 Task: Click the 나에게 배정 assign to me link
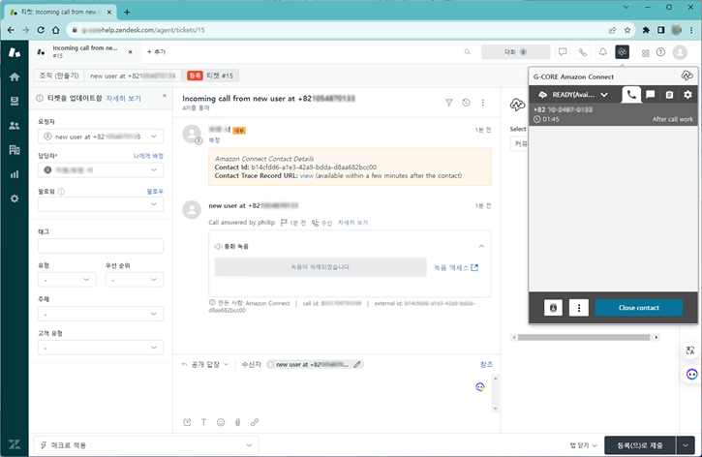[x=149, y=156]
